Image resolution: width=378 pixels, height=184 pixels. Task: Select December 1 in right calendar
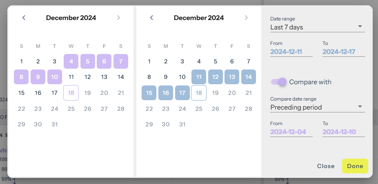point(149,61)
